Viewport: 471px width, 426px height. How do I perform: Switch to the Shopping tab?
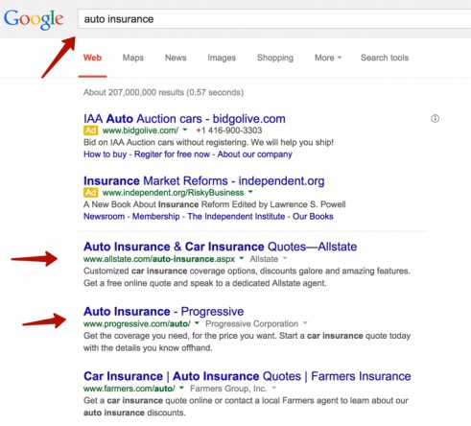[x=275, y=58]
